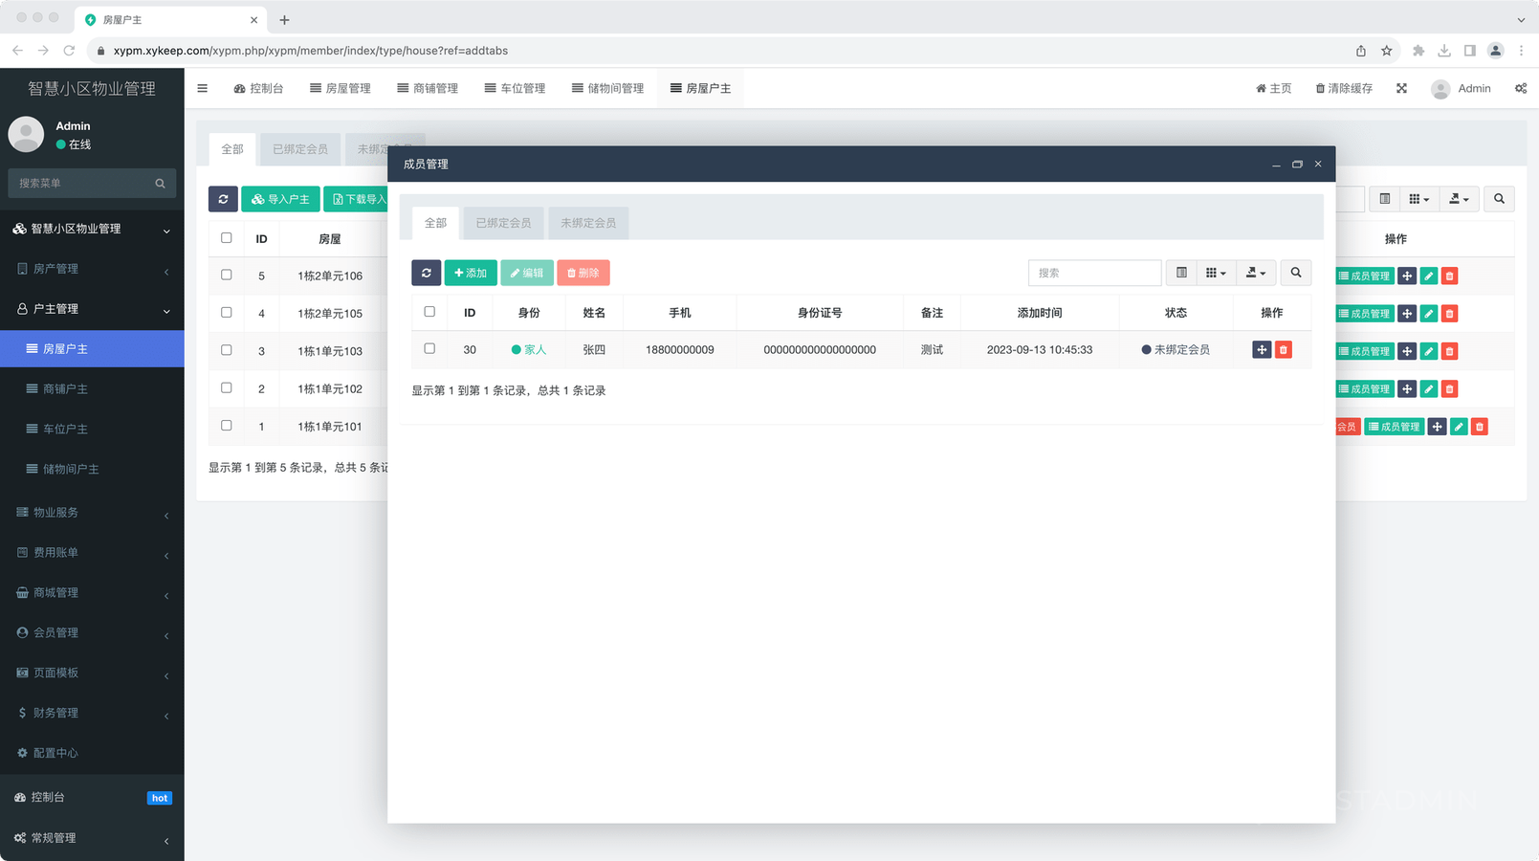Share the page using the browser share icon

(1360, 51)
